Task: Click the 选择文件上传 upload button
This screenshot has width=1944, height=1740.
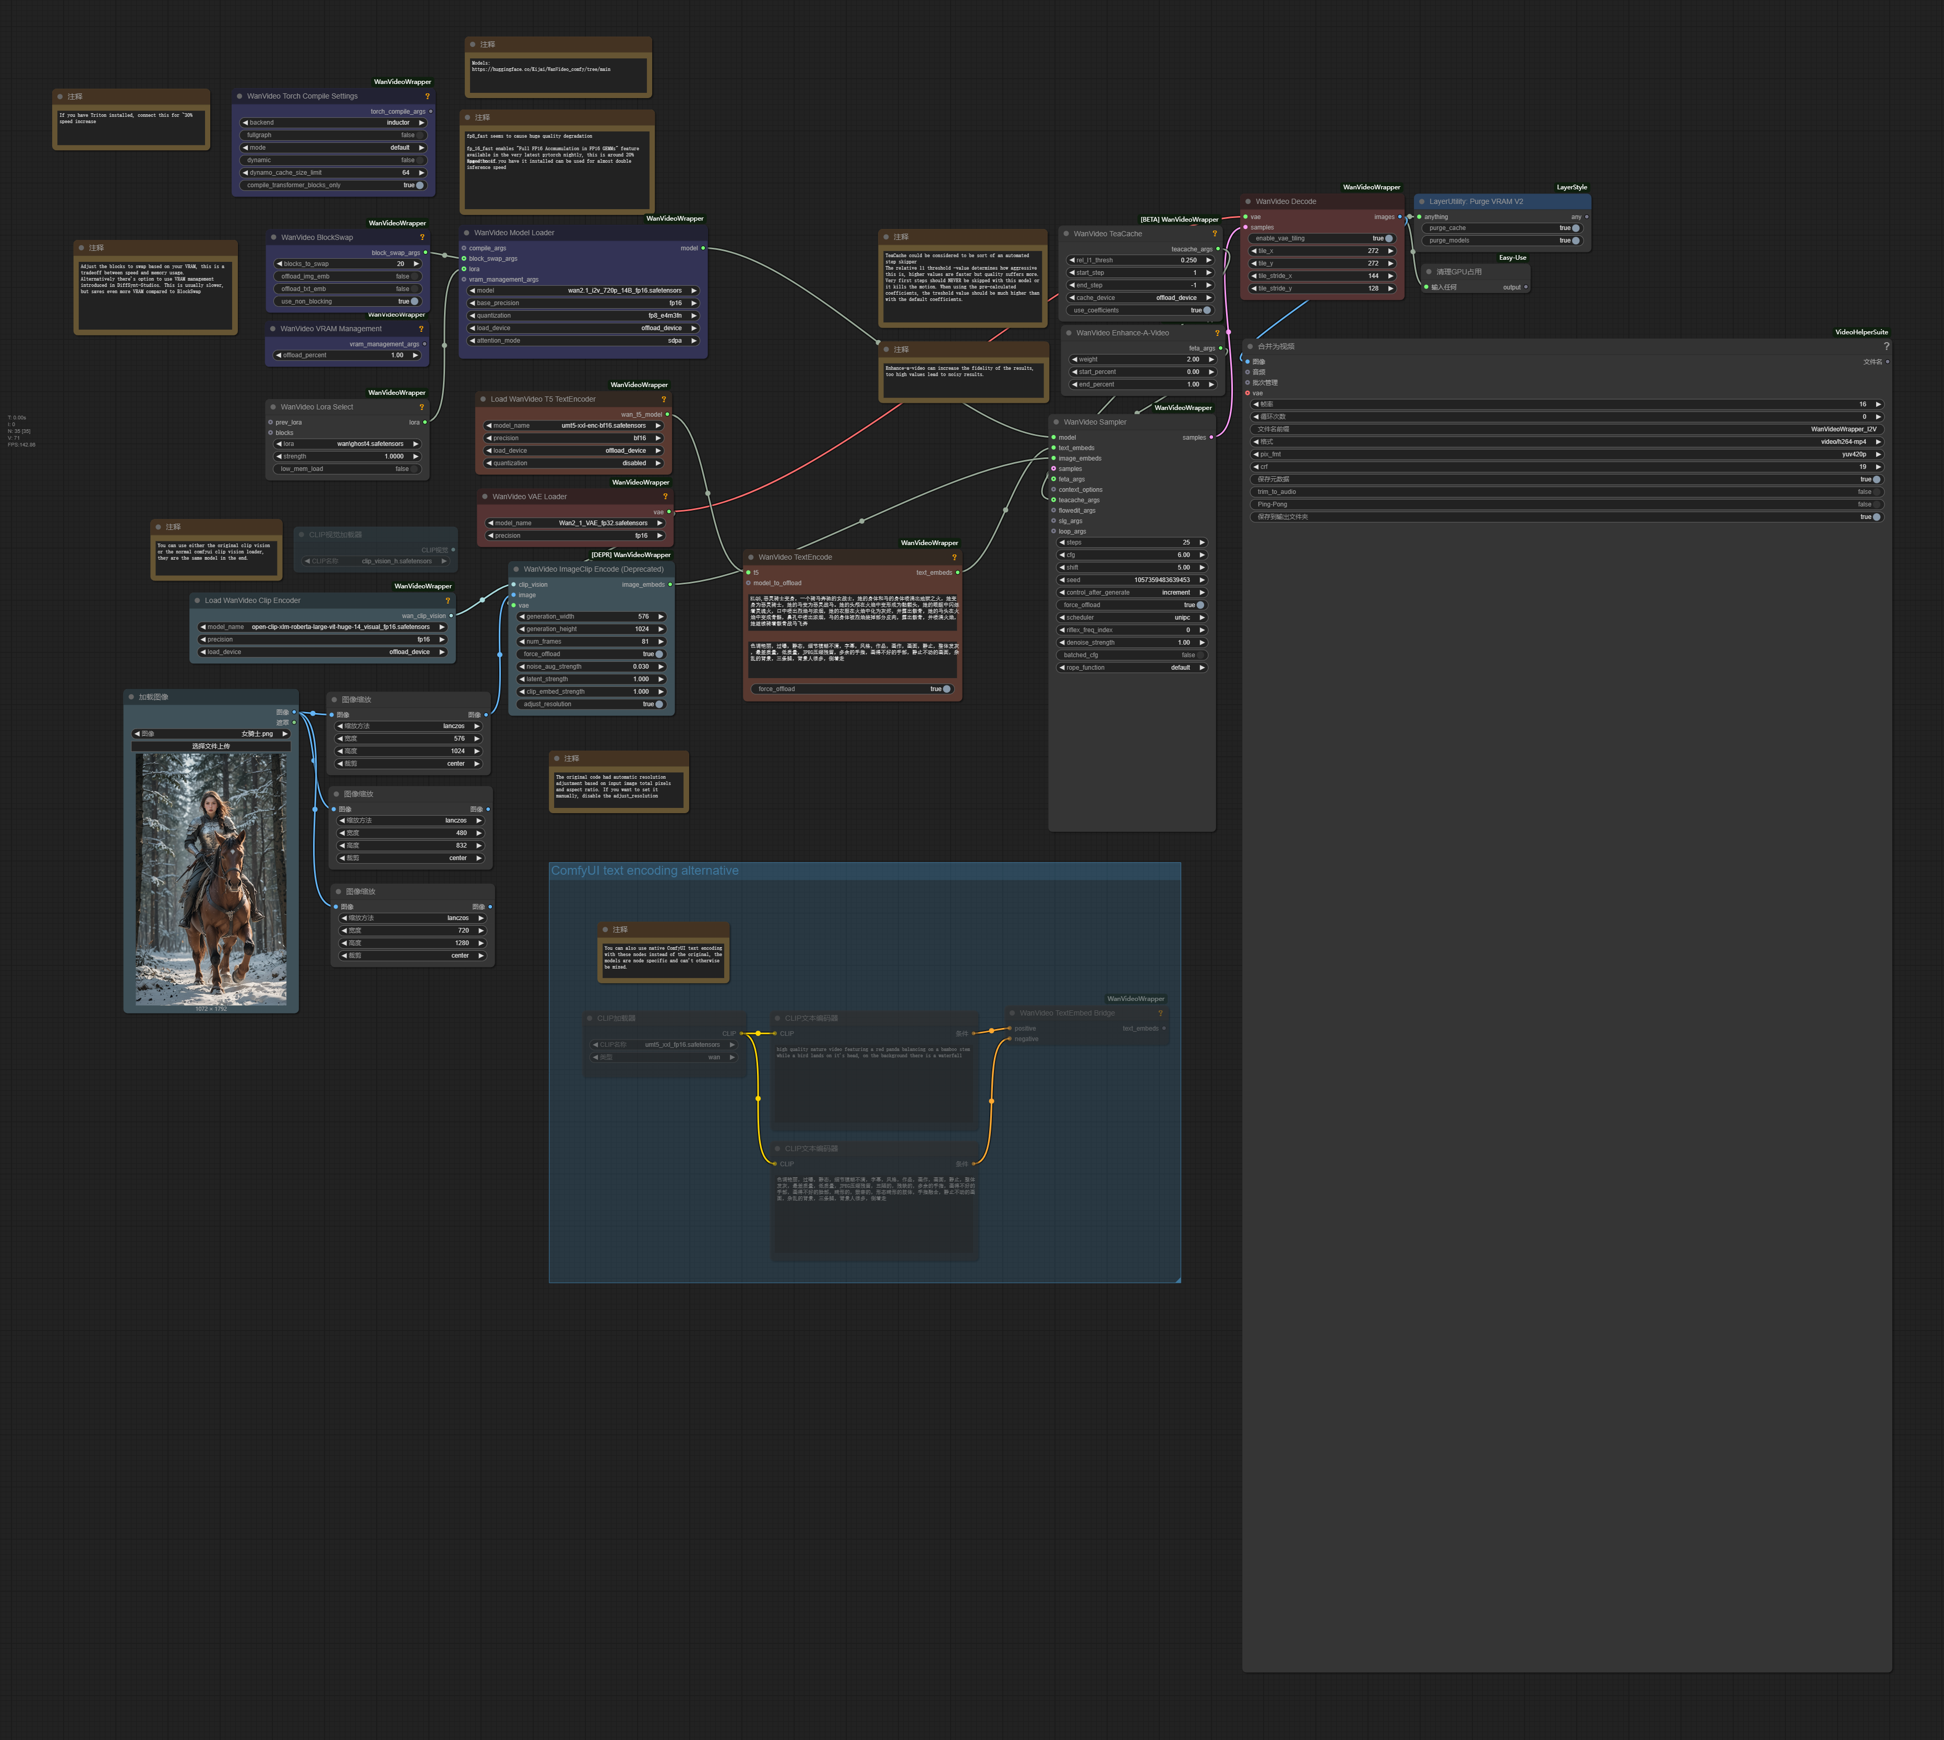Action: (x=211, y=746)
